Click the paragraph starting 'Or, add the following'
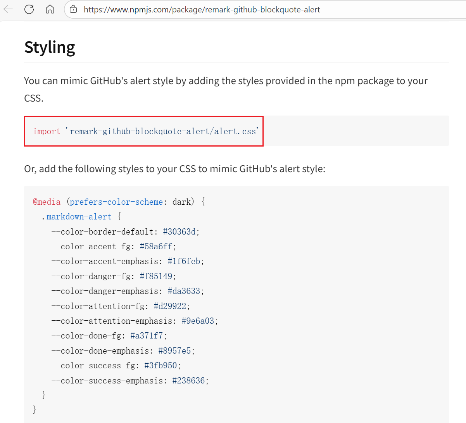Viewport: 466px width, 423px height. (x=174, y=169)
